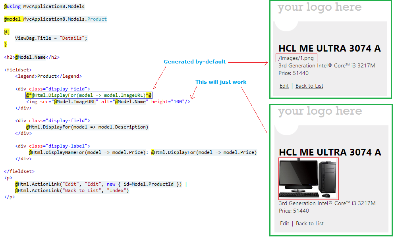Click the <legend>Product</legend> code line
This screenshot has width=394, height=238.
48,76
